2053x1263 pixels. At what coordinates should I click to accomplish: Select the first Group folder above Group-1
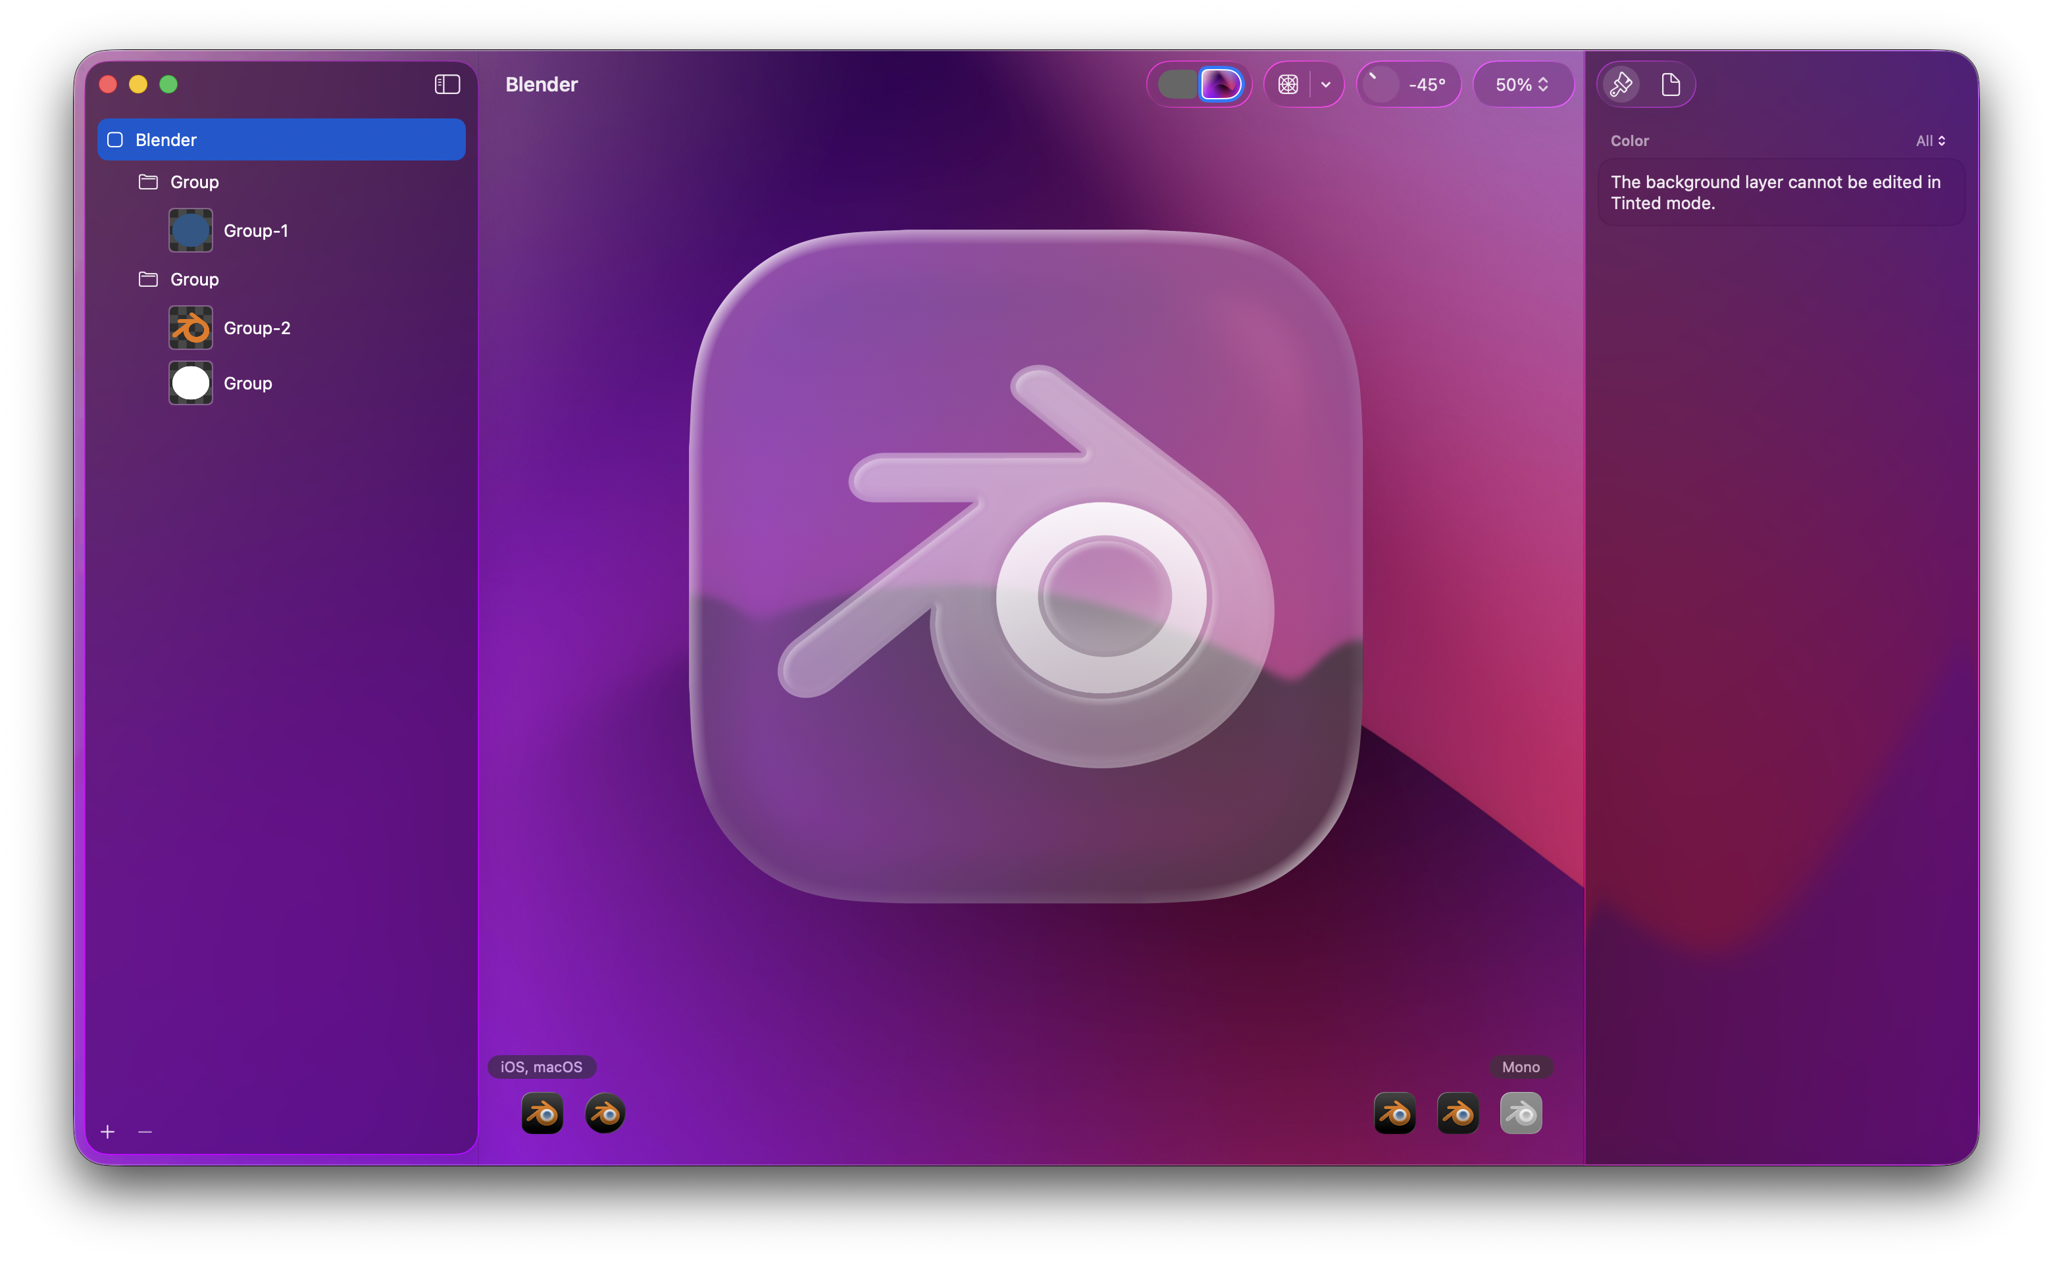pos(282,182)
